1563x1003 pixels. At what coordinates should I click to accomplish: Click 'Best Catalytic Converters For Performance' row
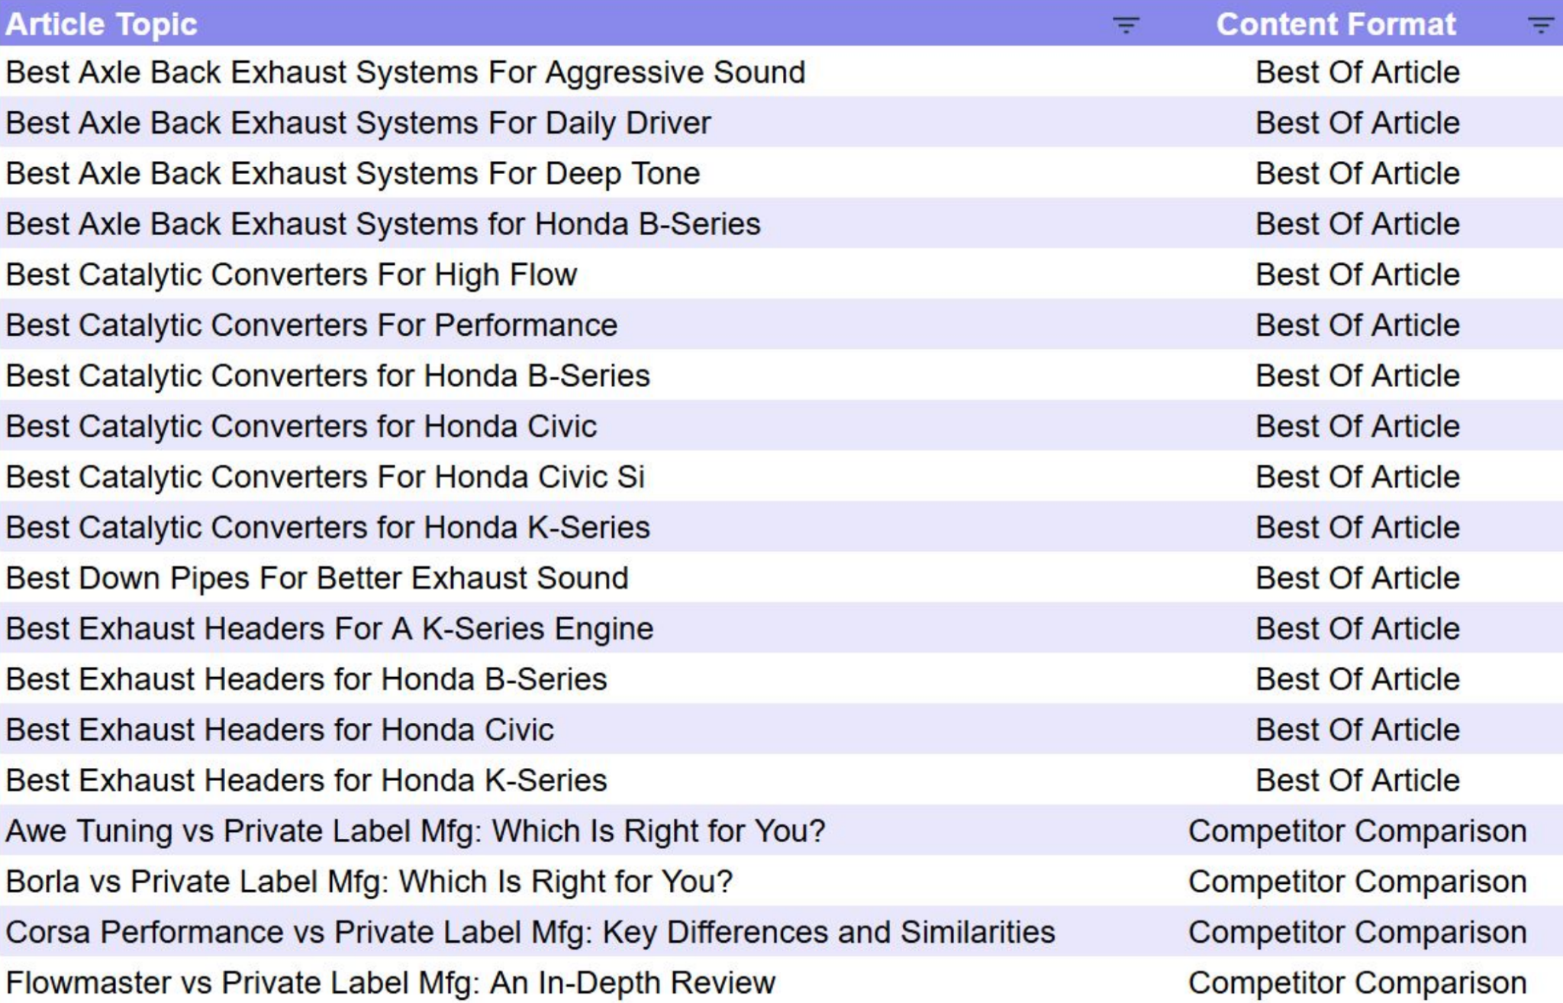[x=311, y=325]
